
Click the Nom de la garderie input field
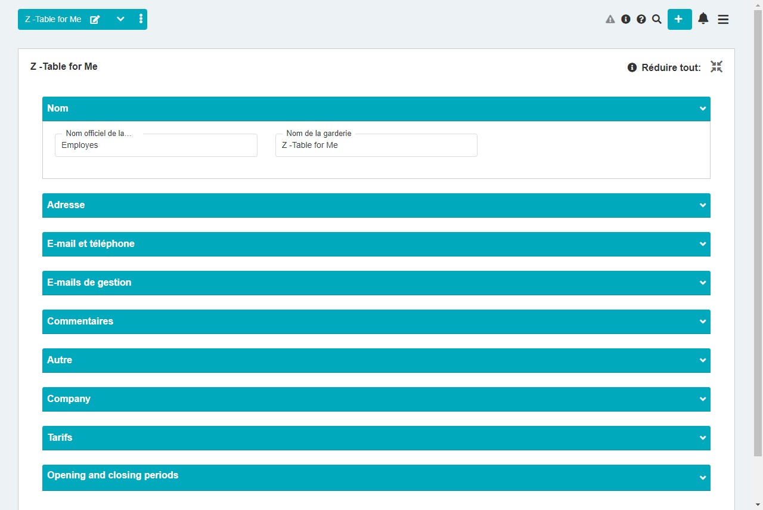pyautogui.click(x=376, y=145)
